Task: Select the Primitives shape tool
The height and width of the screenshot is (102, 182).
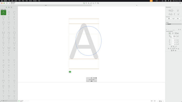Action: point(93,3)
